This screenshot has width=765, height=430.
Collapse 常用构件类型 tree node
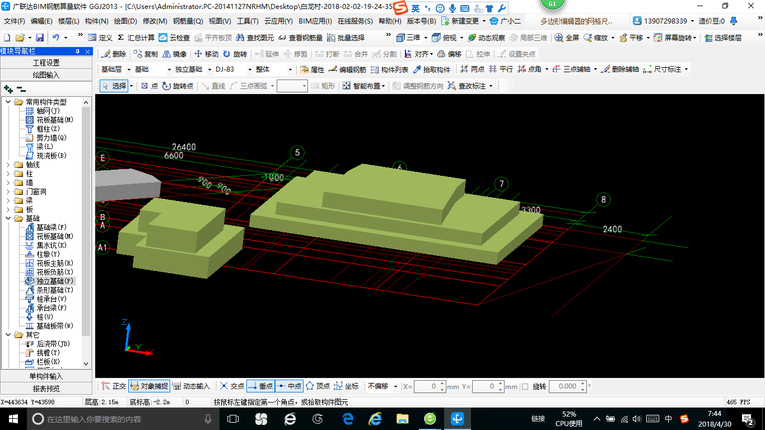[8, 102]
